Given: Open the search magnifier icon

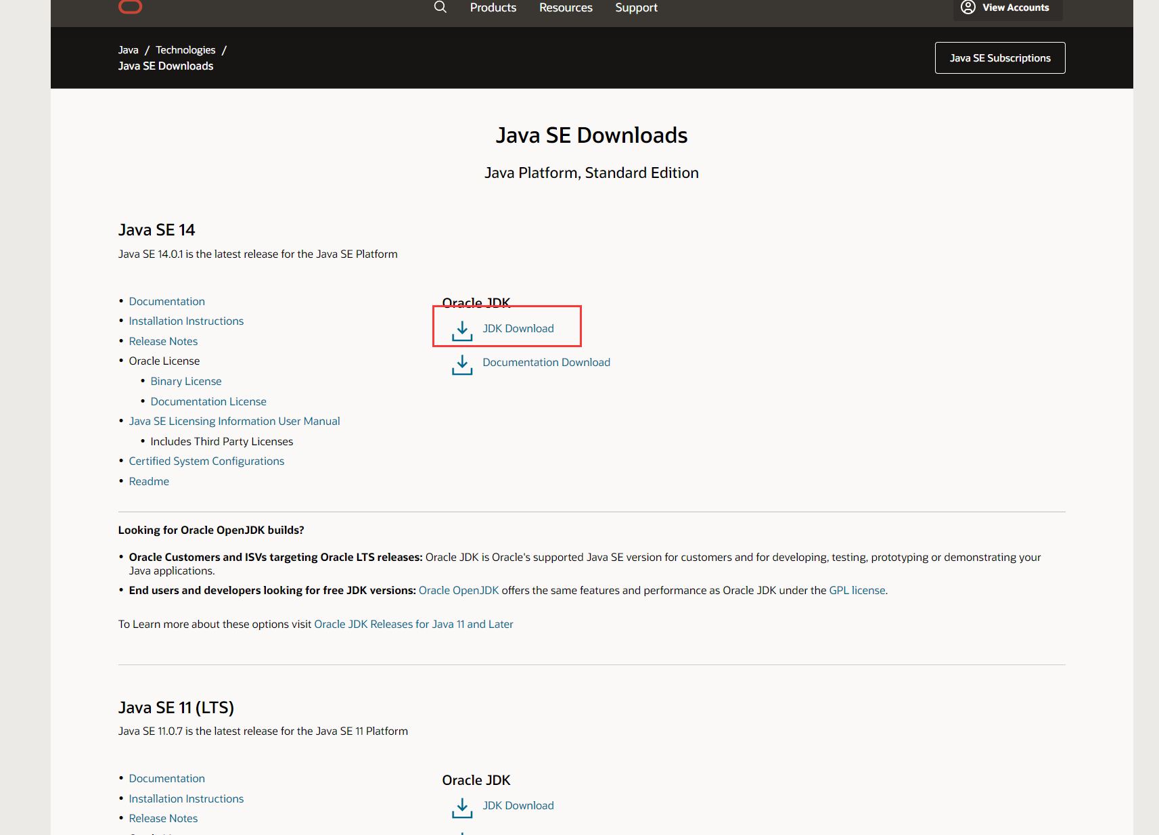Looking at the screenshot, I should pos(440,7).
